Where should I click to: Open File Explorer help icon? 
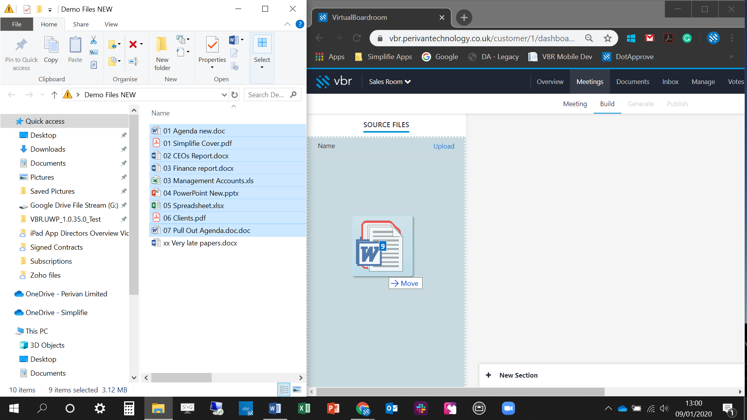click(x=300, y=24)
